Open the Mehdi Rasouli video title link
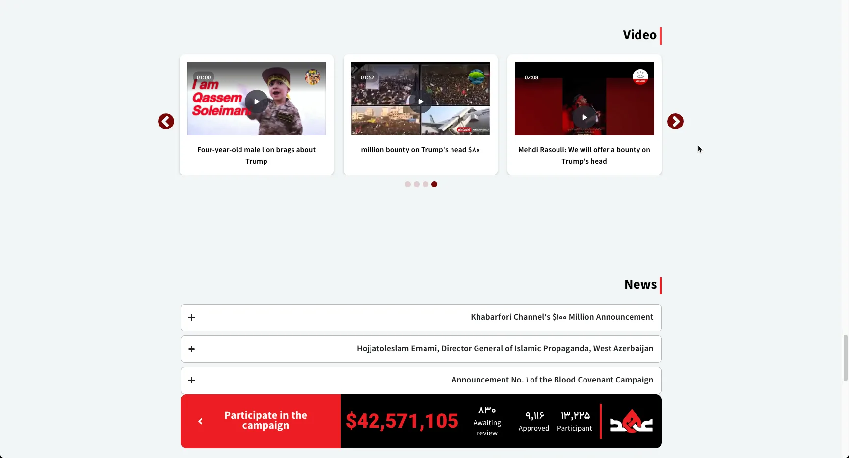The image size is (849, 458). tap(584, 155)
